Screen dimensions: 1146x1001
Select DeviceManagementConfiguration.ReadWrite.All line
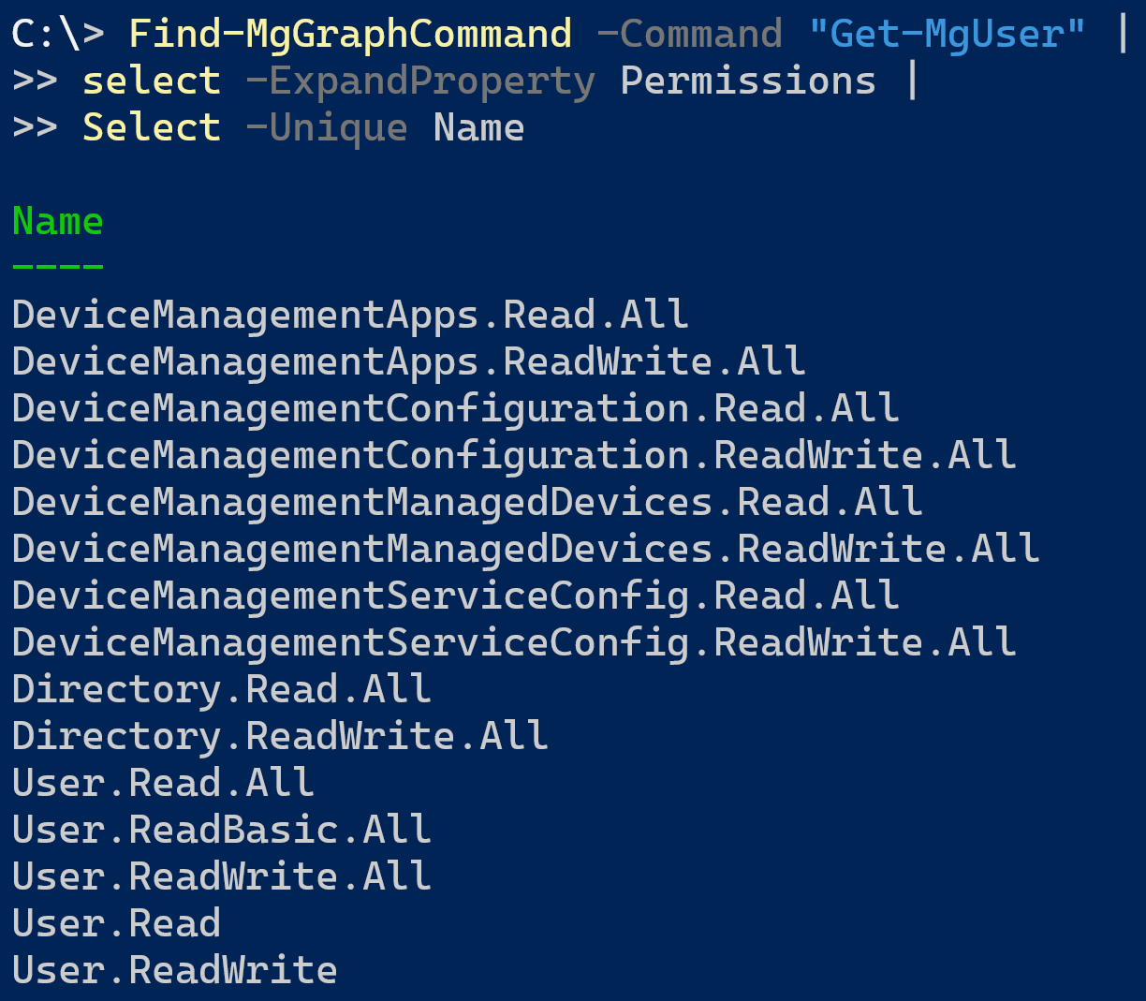coord(514,456)
